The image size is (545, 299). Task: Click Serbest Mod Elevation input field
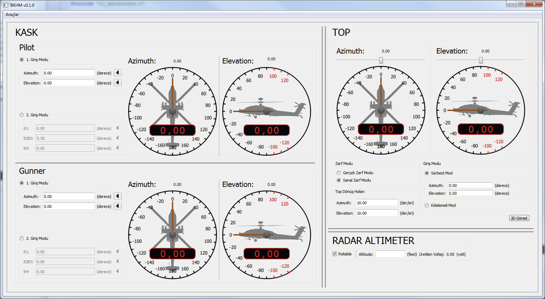click(x=470, y=193)
